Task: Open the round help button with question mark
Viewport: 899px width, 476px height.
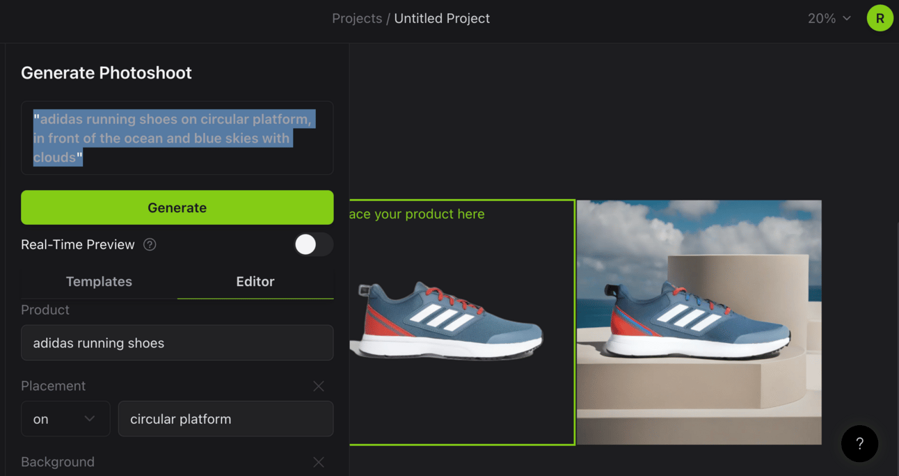Action: tap(859, 443)
